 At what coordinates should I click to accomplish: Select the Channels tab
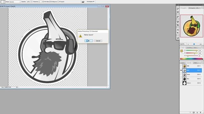189,63
